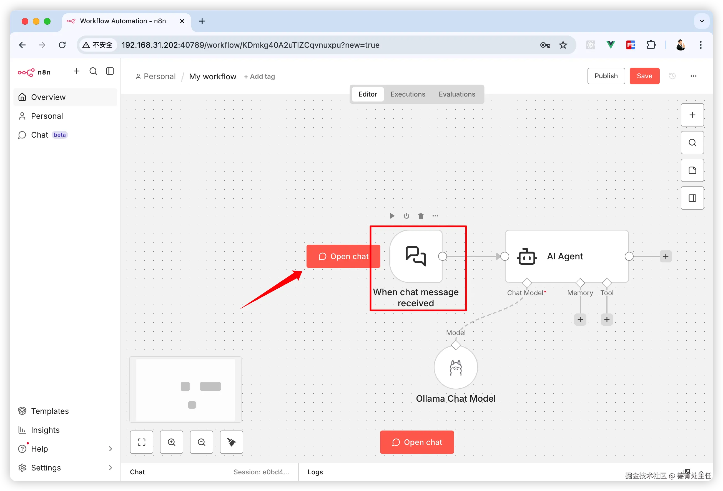723x491 pixels.
Task: Add sticky note from right panel
Action: (692, 170)
